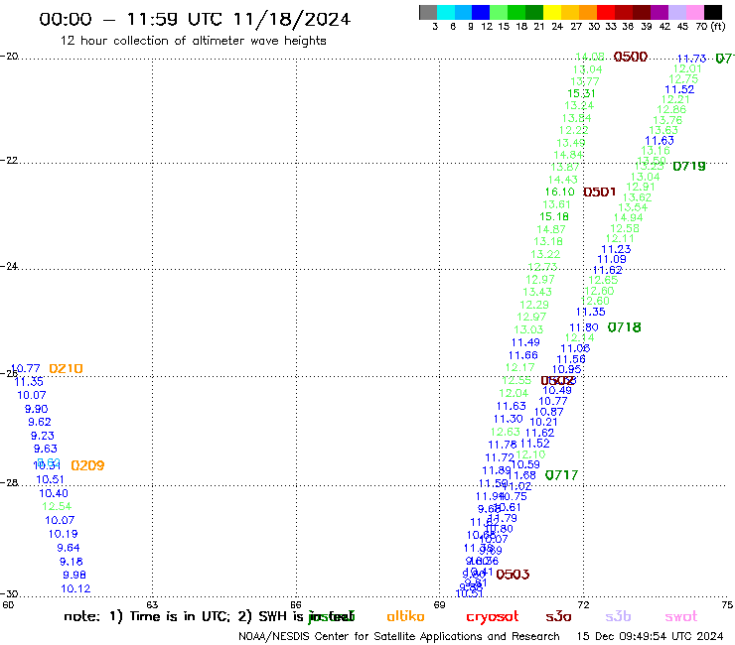Click the latitude axis label -28
The width and height of the screenshot is (735, 645).
[9, 482]
